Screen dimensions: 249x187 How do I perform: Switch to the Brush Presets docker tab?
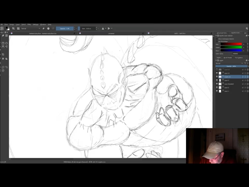227,58
